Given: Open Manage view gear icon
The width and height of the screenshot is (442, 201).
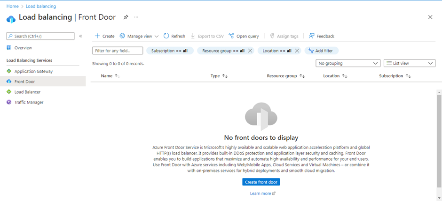Looking at the screenshot, I should pos(122,36).
